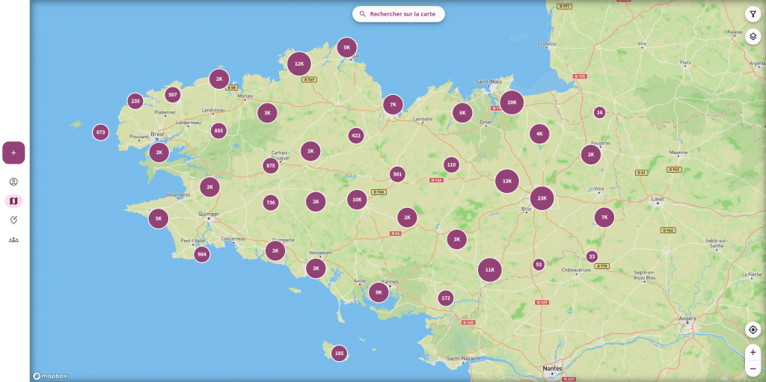Zoom in the map with plus button
The width and height of the screenshot is (766, 382).
753,352
